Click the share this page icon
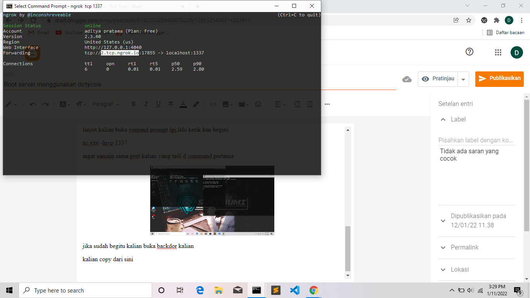 click(x=456, y=20)
